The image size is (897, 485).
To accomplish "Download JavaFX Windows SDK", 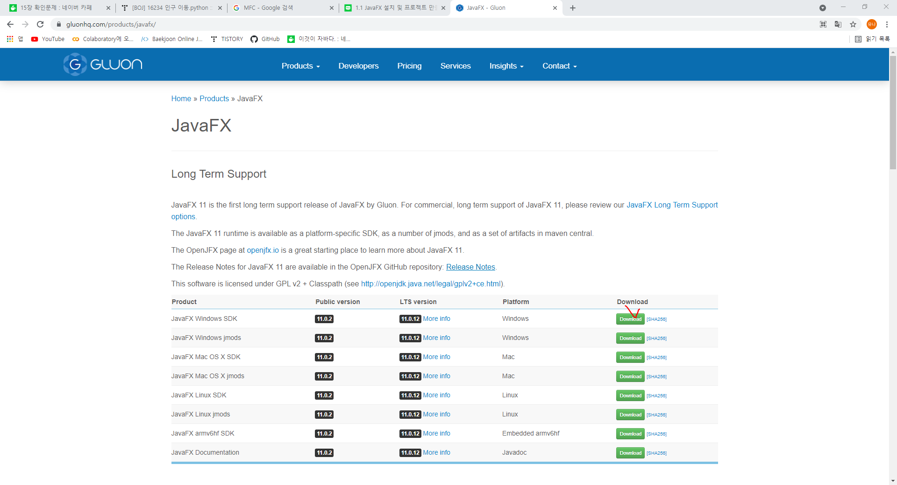I will [x=630, y=319].
